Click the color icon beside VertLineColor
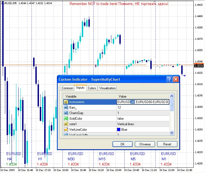 pos(66,130)
